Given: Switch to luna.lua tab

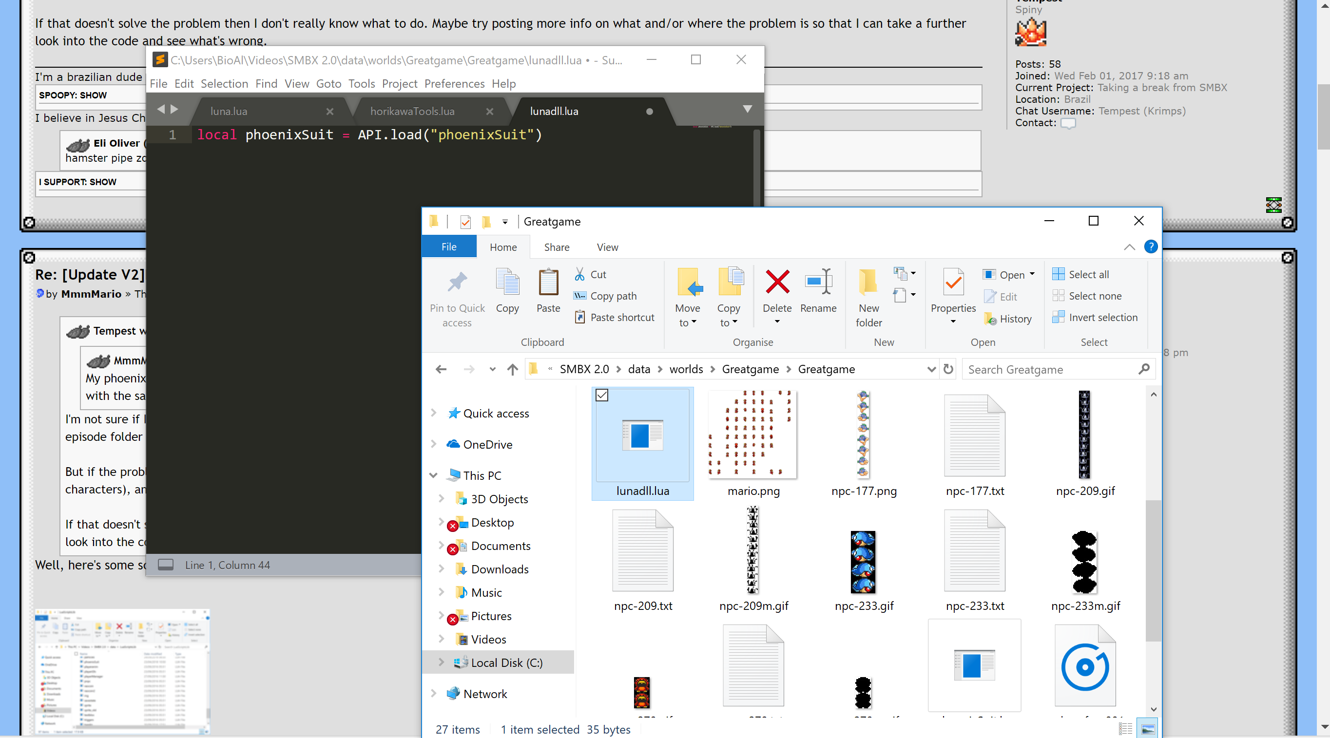Looking at the screenshot, I should pyautogui.click(x=229, y=111).
